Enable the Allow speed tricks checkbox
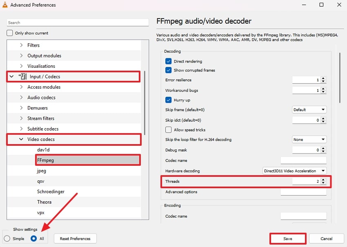The width and height of the screenshot is (347, 247). pos(169,130)
